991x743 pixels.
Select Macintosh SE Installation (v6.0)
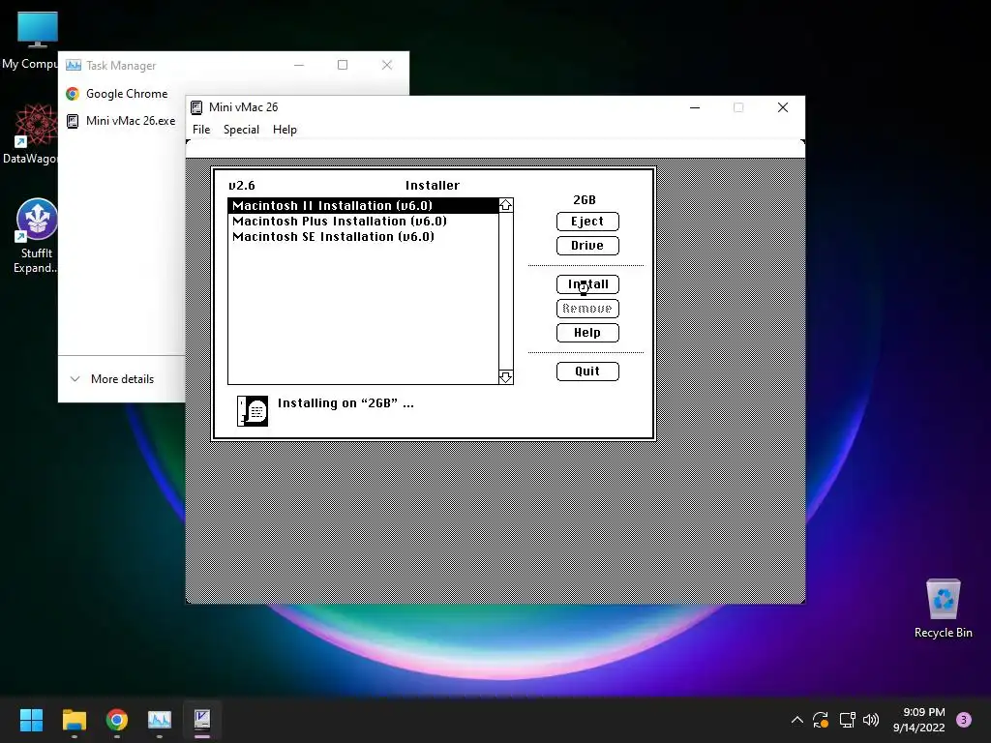(364, 236)
